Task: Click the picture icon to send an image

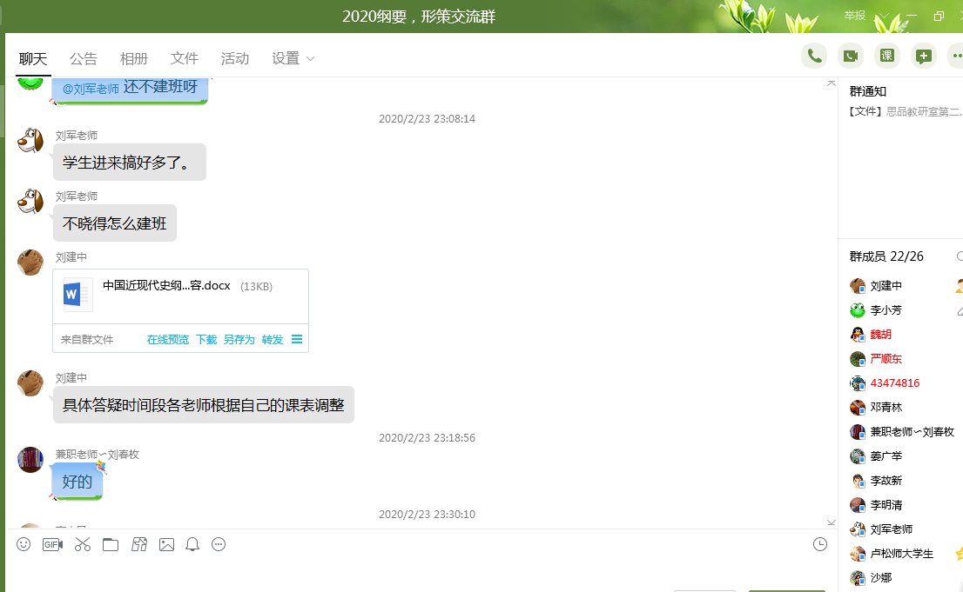Action: click(x=166, y=544)
